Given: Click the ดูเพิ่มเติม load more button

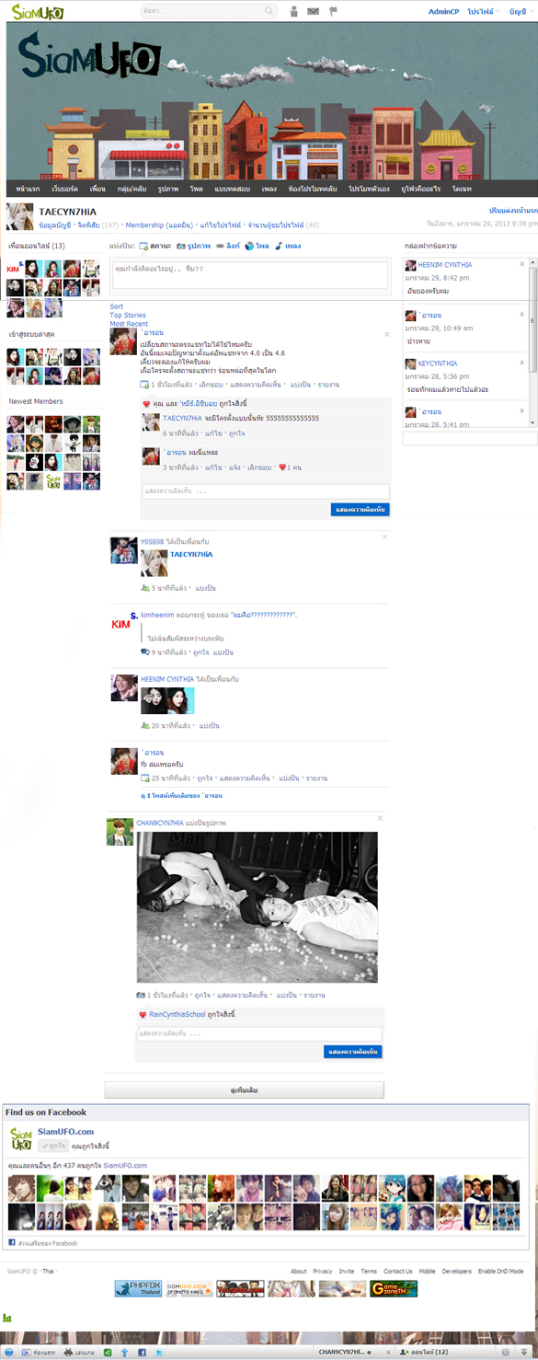Looking at the screenshot, I should 244,1089.
